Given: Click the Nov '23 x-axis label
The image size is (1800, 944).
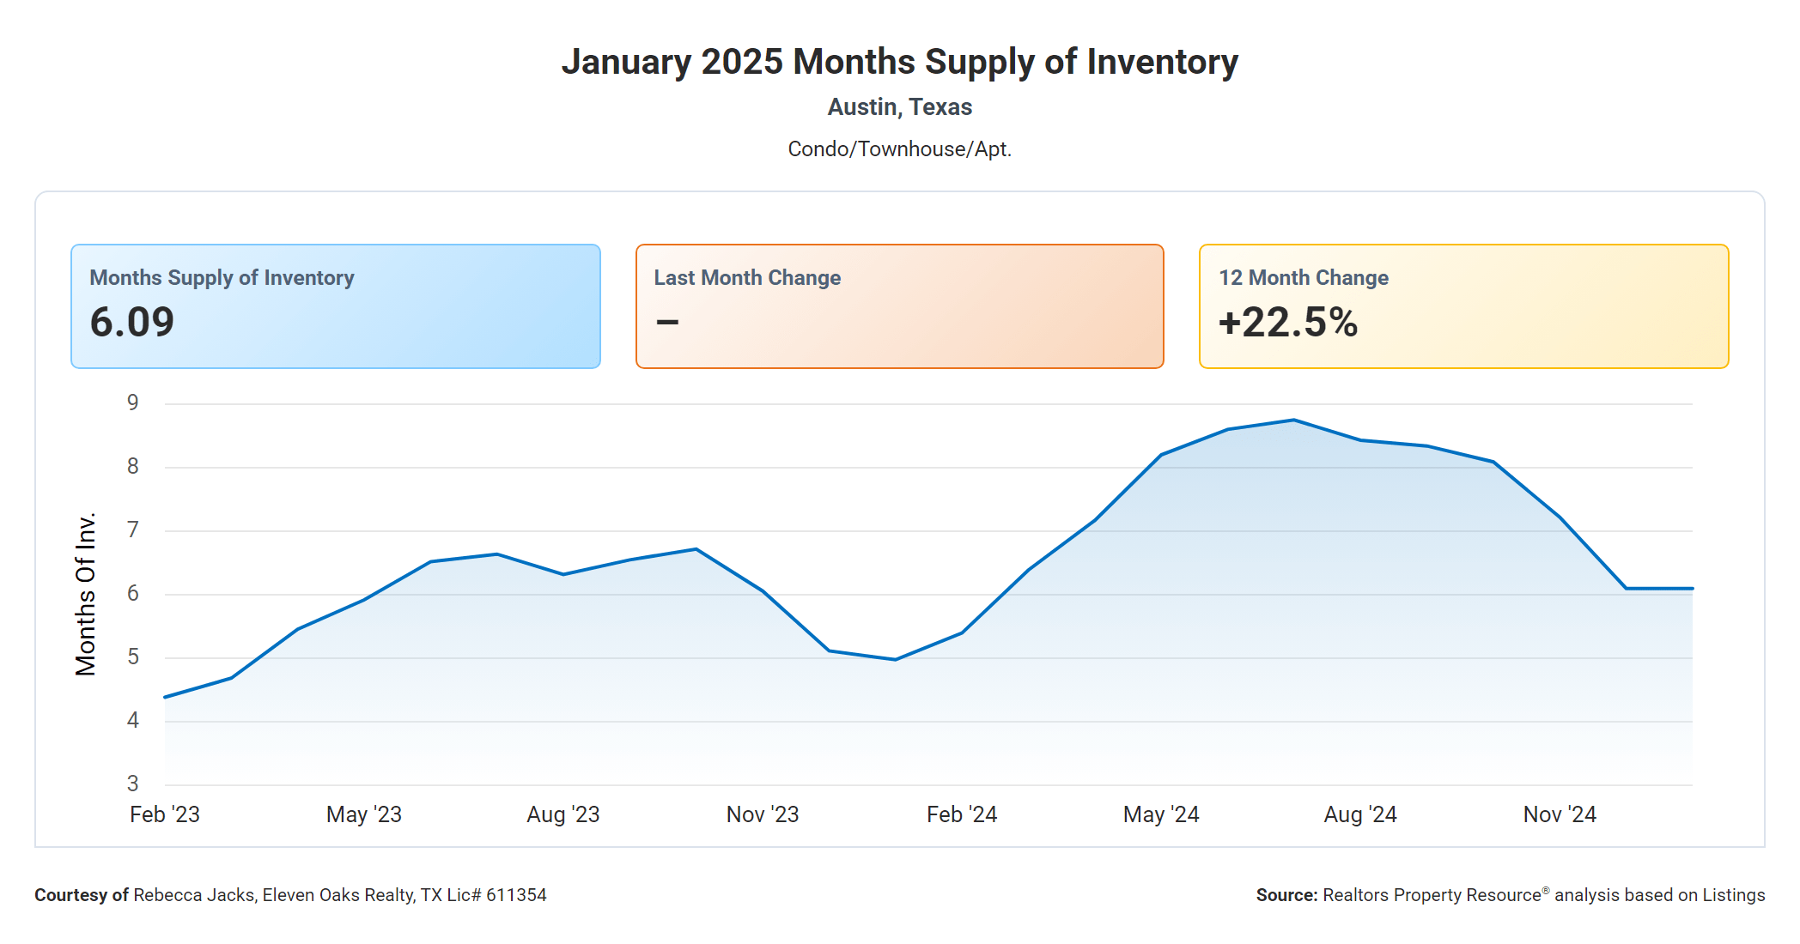Looking at the screenshot, I should pos(763,814).
